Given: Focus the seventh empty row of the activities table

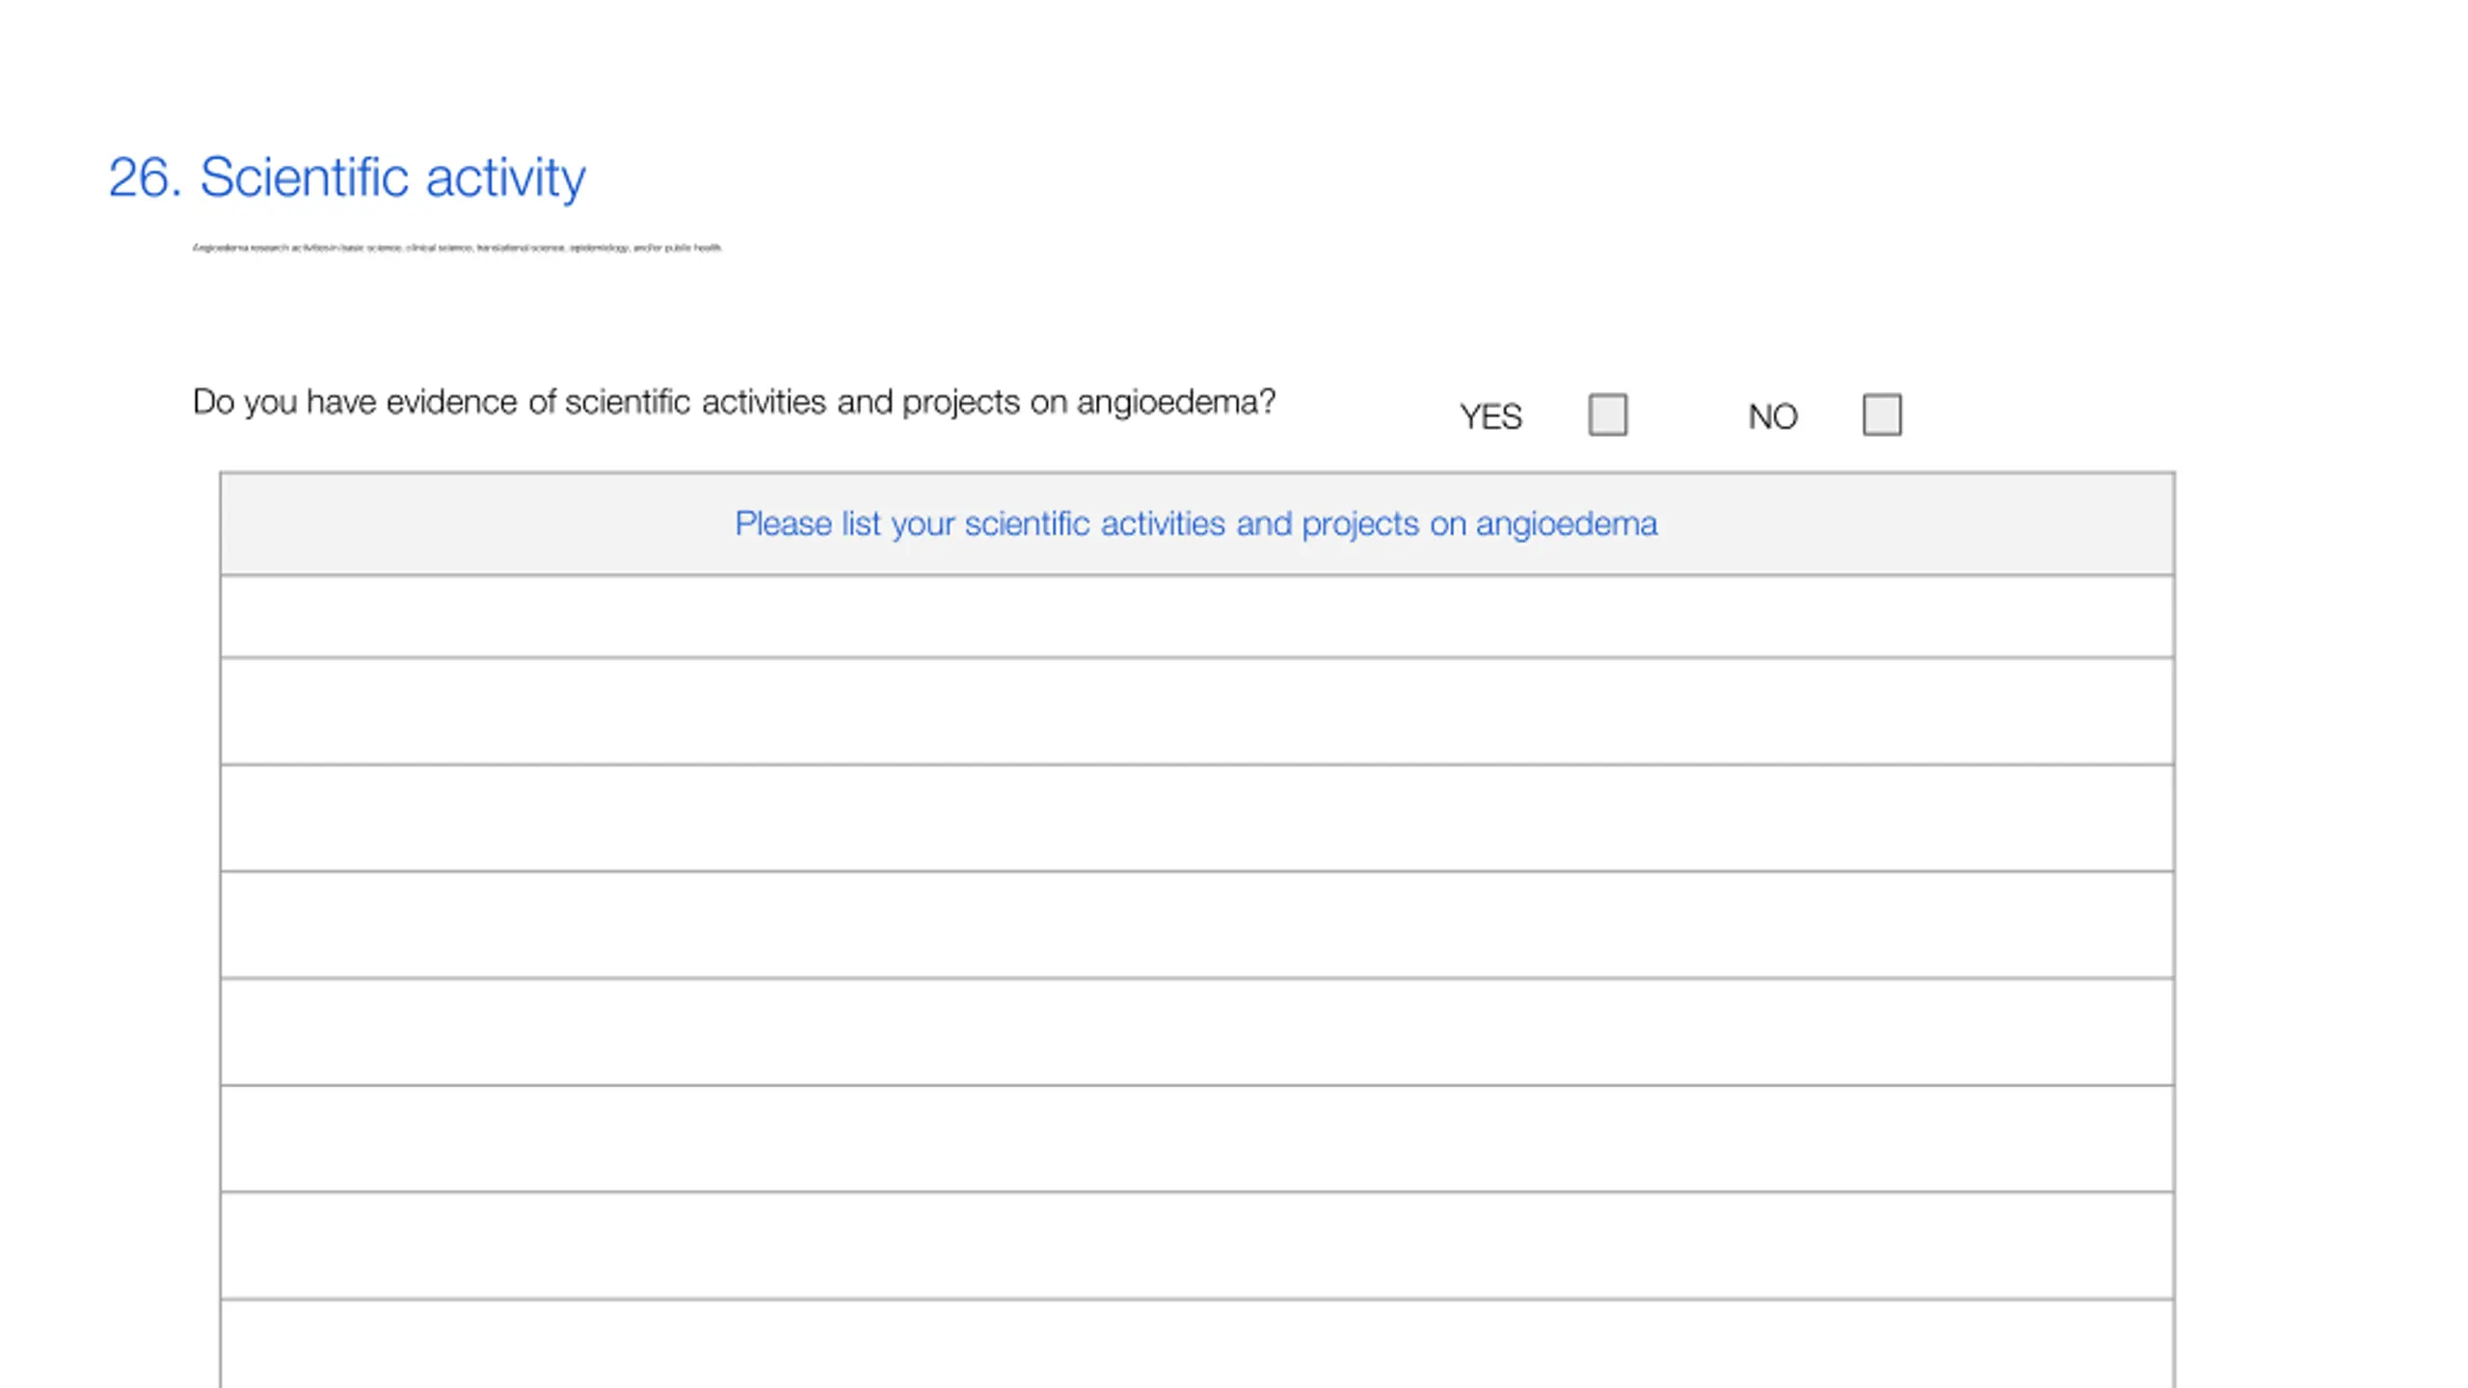Looking at the screenshot, I should coord(1196,1246).
